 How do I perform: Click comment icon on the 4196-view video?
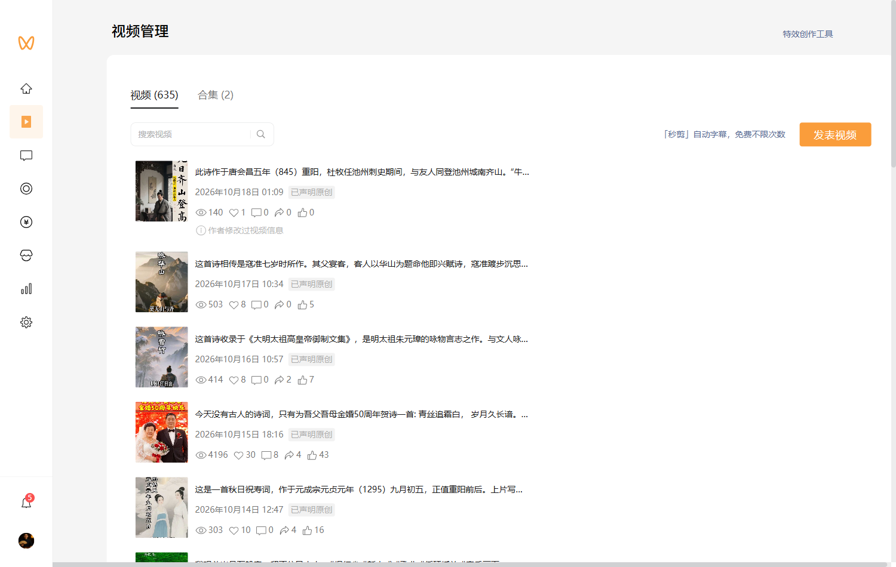pyautogui.click(x=266, y=455)
